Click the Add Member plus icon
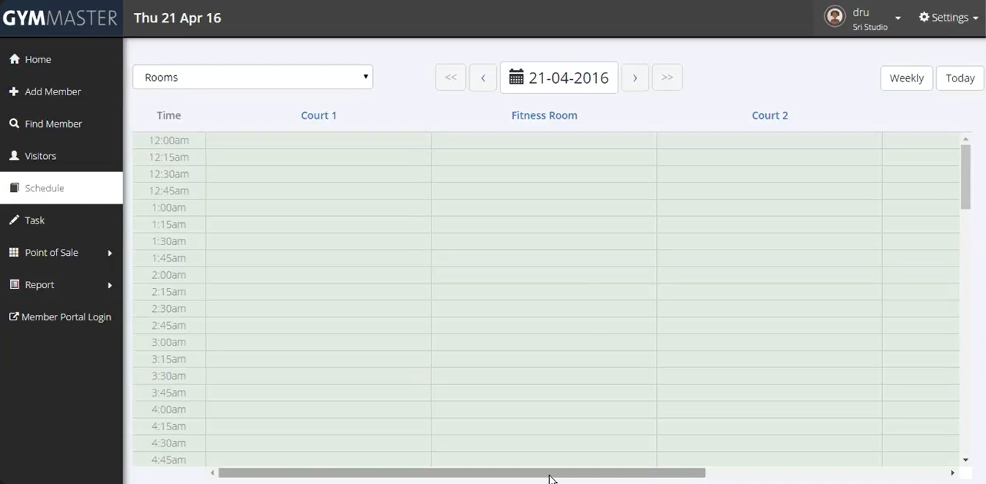Viewport: 986px width, 484px height. pyautogui.click(x=14, y=91)
